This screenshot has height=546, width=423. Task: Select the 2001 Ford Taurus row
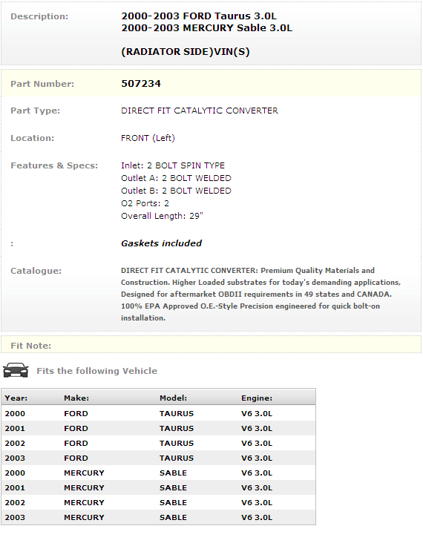[159, 428]
